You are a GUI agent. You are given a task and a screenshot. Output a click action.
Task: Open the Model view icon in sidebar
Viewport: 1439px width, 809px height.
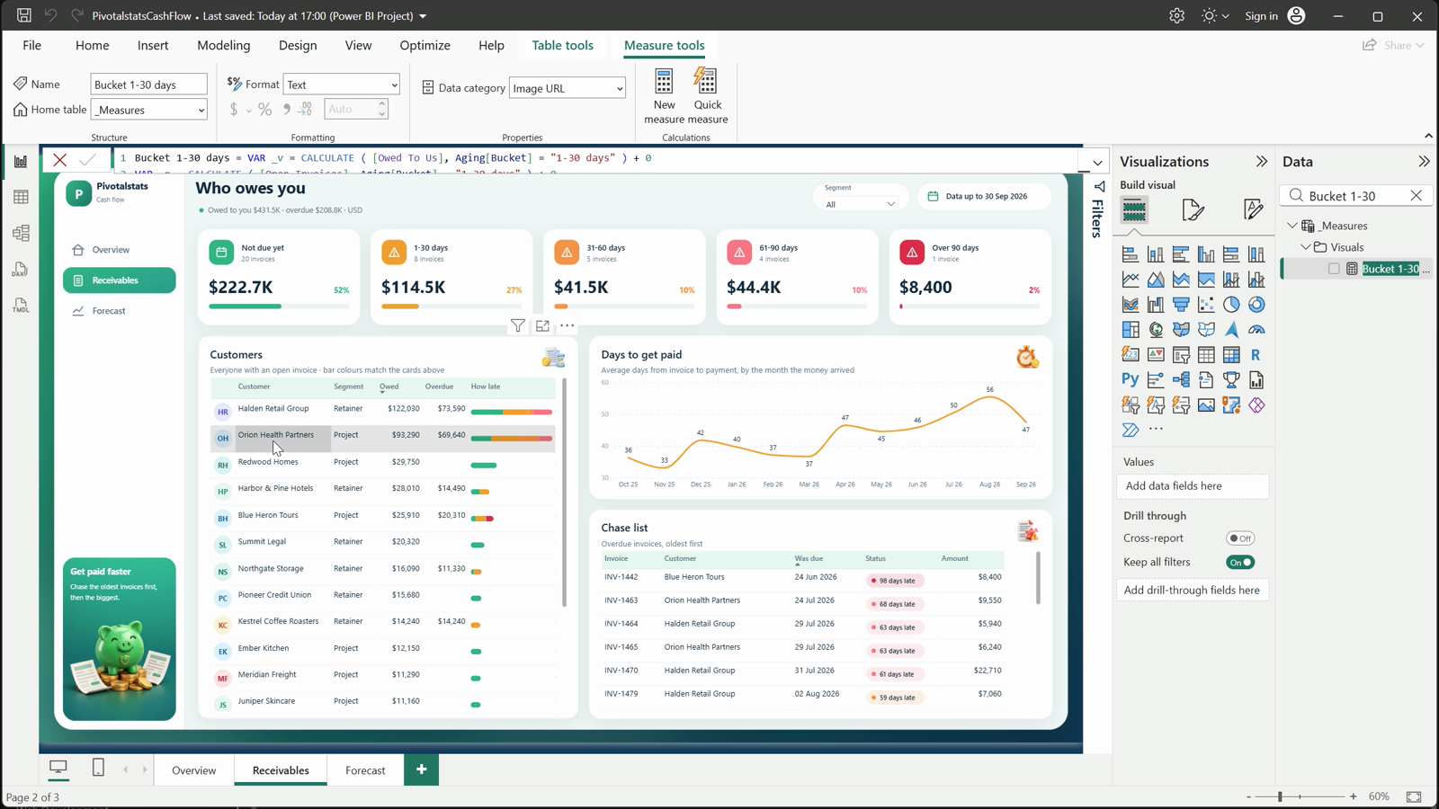(x=21, y=233)
